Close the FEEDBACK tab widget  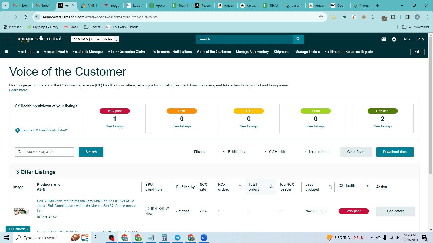(27, 229)
